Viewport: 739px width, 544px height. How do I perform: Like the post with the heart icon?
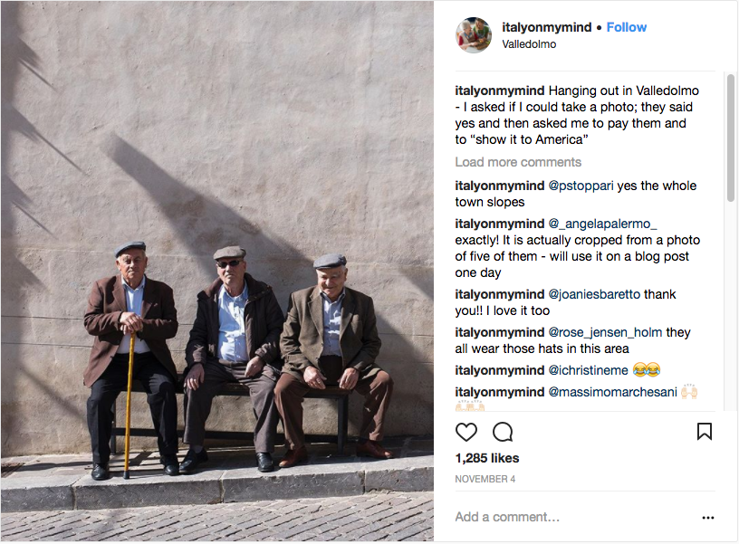[466, 432]
